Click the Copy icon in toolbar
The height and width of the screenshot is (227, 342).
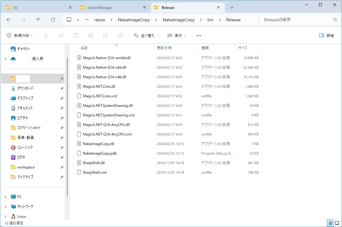[61, 35]
